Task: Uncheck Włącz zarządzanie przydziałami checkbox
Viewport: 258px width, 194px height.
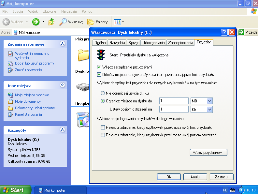Action: [x=99, y=67]
